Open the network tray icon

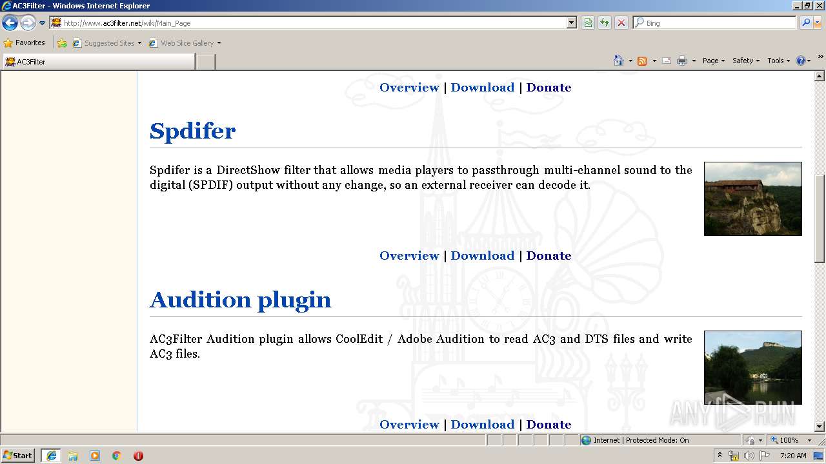click(x=734, y=456)
